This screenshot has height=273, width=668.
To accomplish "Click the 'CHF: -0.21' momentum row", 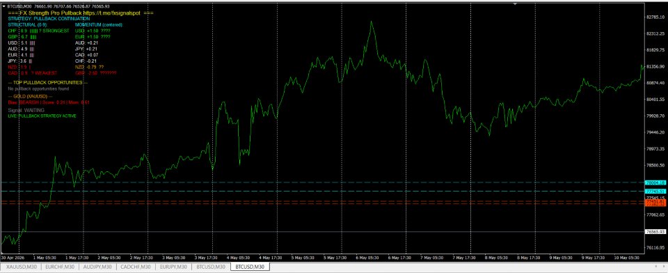I will point(86,61).
